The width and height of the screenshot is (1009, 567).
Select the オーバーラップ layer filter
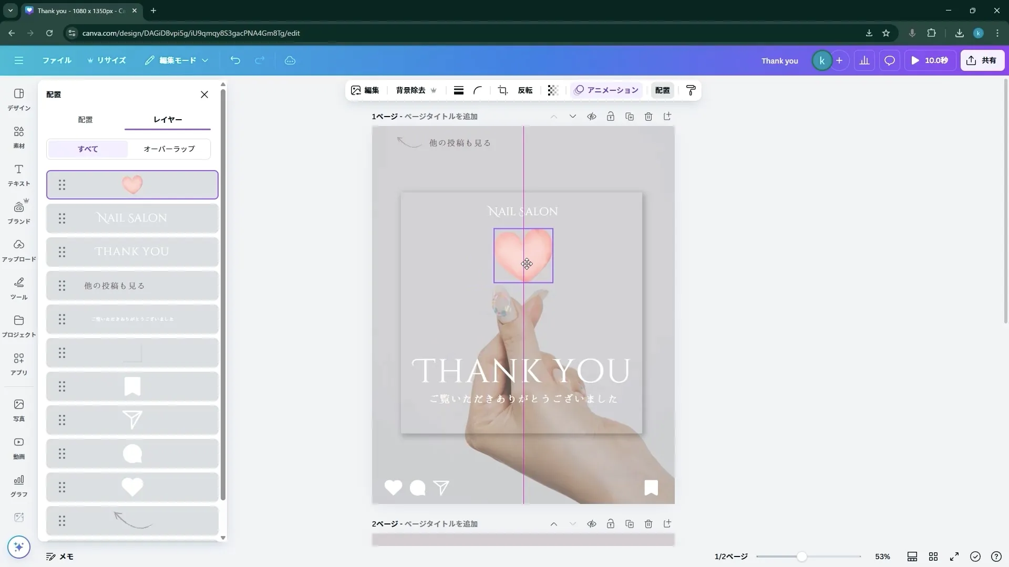click(x=169, y=149)
